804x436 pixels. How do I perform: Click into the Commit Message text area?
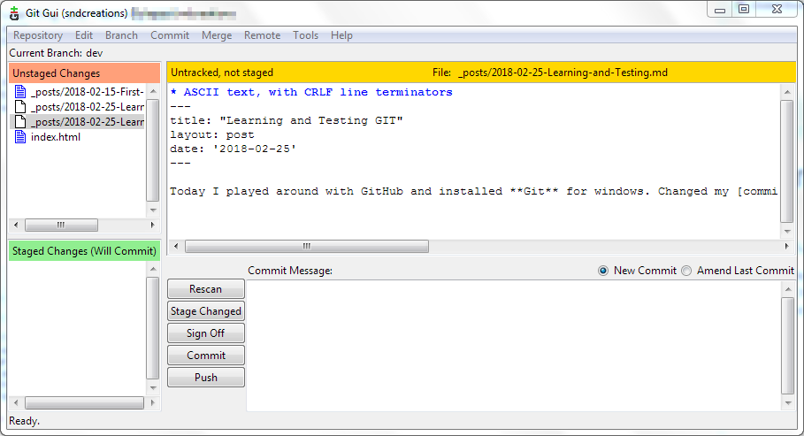514,345
